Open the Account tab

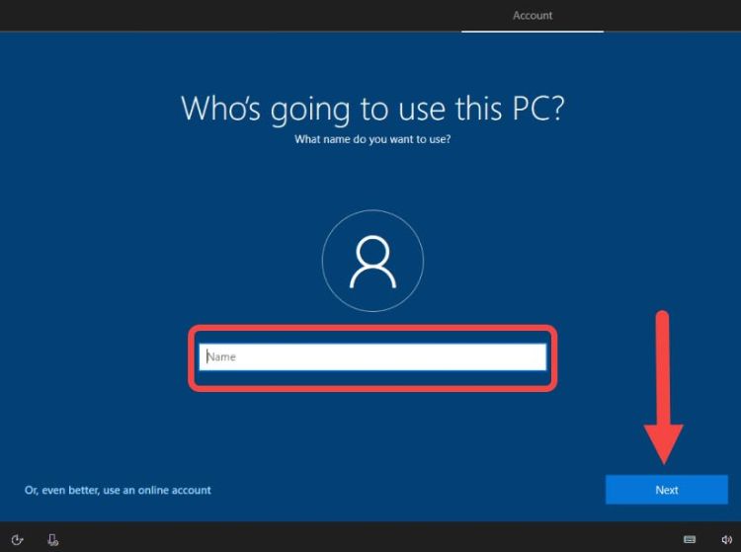(x=533, y=16)
